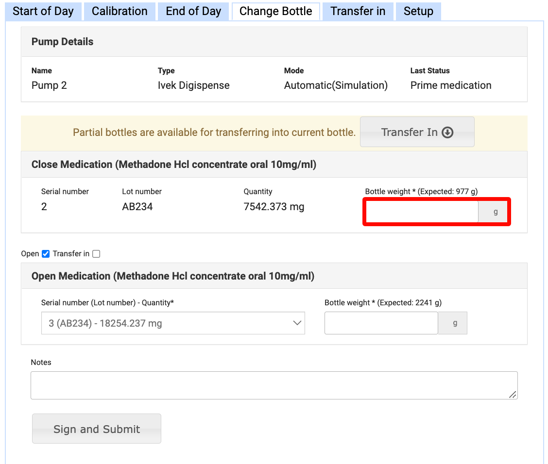Image resolution: width=548 pixels, height=464 pixels.
Task: Select the Change Bottle tab
Action: point(275,11)
